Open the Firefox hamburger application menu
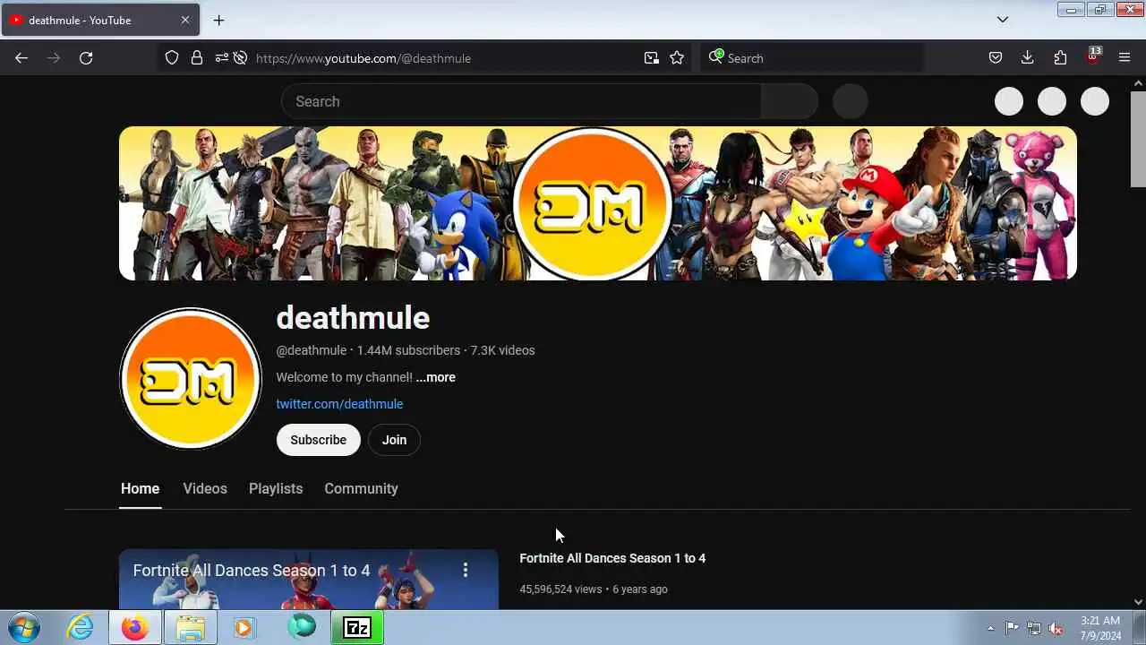 [1125, 58]
